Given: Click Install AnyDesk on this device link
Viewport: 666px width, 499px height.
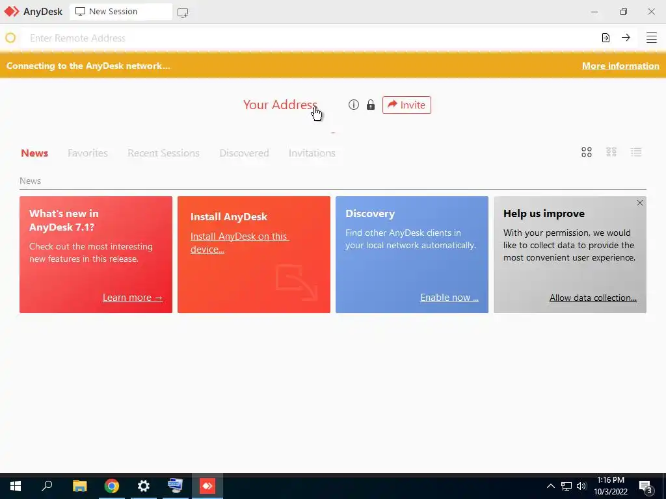Looking at the screenshot, I should [239, 243].
